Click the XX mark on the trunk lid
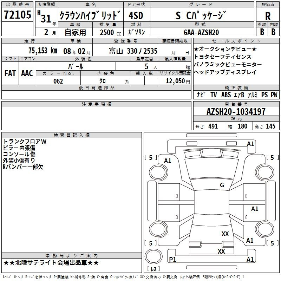The image size is (281, 281). [x=225, y=234]
